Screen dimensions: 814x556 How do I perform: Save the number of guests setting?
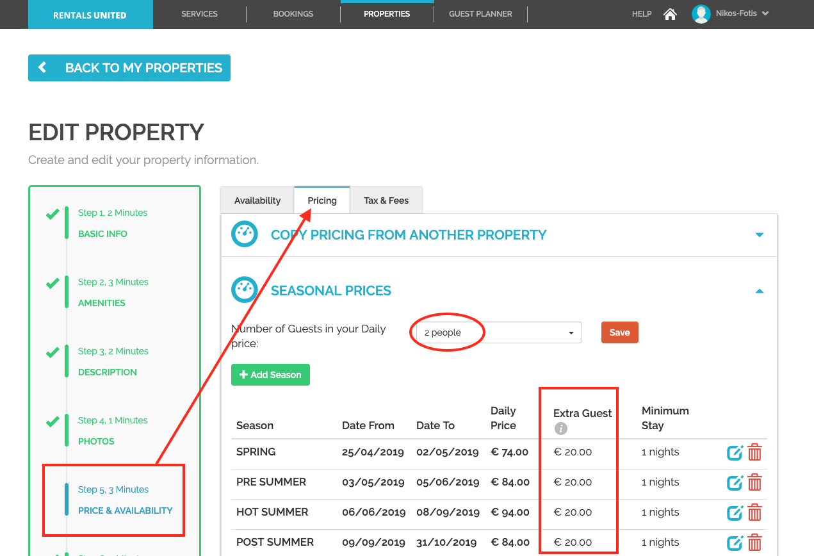620,332
